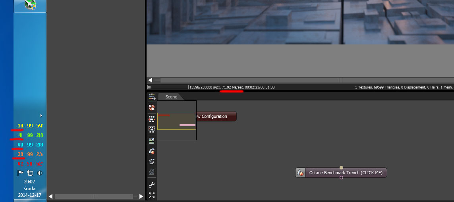Select the Configuration node
This screenshot has height=202, width=454.
pyautogui.click(x=216, y=116)
